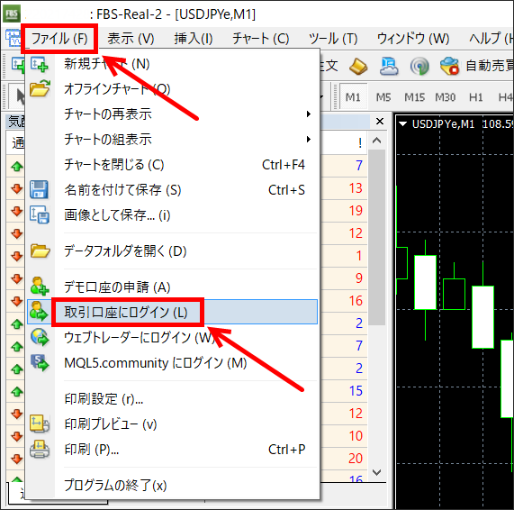
Task: Click the FBS application logo icon
Action: pos(12,14)
